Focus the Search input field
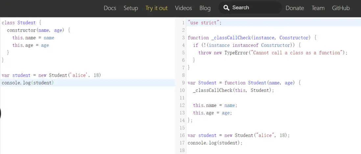 coord(253,8)
